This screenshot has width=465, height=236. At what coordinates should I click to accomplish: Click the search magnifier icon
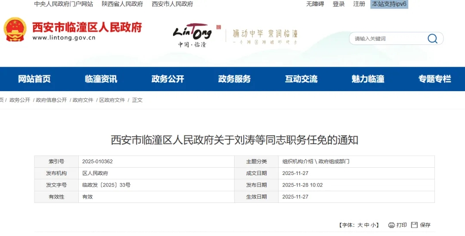(x=432, y=39)
